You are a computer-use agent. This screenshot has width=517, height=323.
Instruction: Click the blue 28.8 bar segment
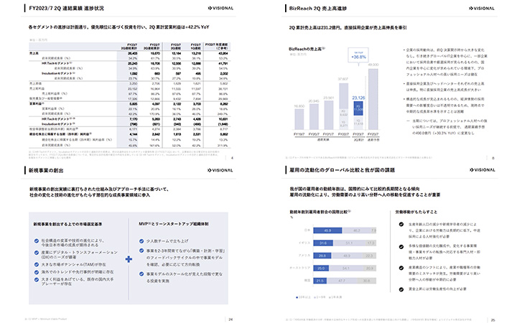click(x=322, y=256)
